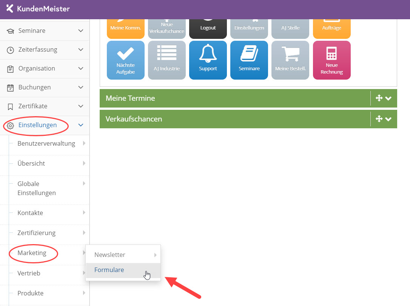410x306 pixels.
Task: Expand the Kontakte submenu arrow
Action: [84, 212]
